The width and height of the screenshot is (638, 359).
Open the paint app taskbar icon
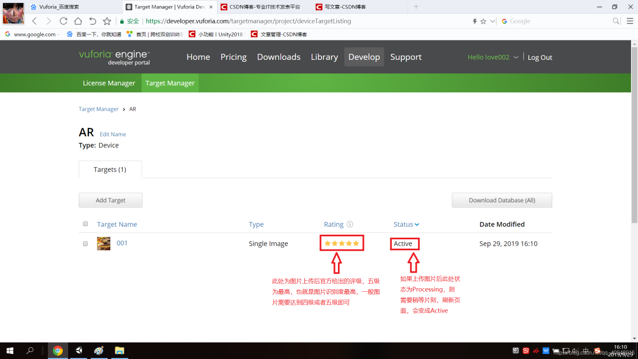point(99,351)
